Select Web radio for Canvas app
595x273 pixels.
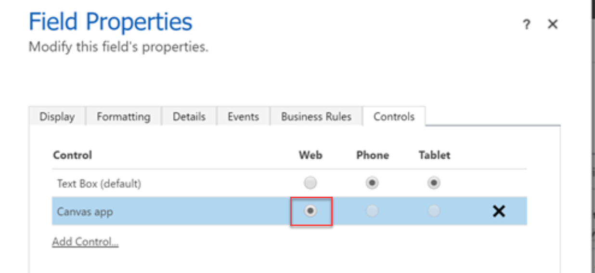pyautogui.click(x=310, y=211)
